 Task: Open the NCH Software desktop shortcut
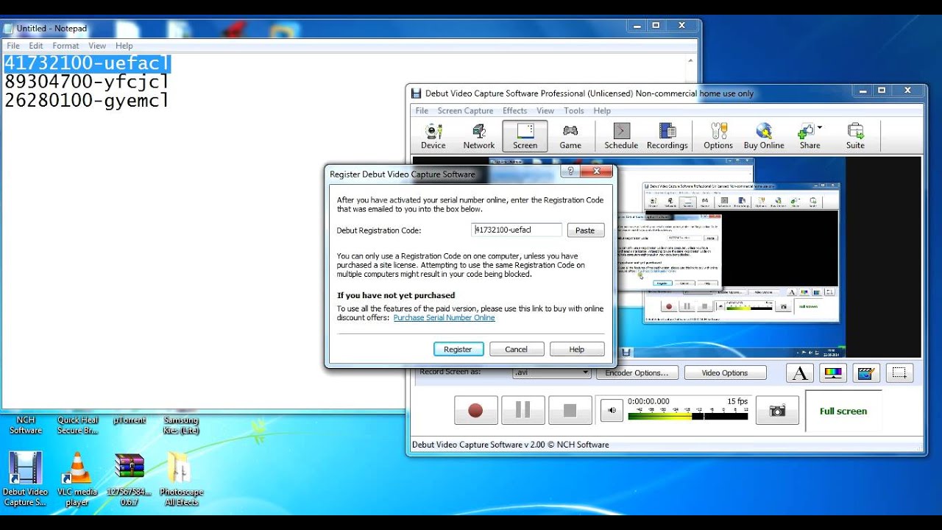[x=26, y=425]
